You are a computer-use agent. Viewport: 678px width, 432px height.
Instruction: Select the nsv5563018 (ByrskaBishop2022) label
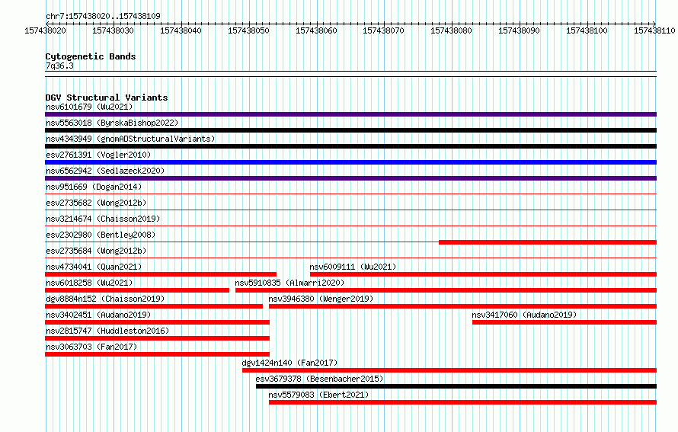point(112,123)
